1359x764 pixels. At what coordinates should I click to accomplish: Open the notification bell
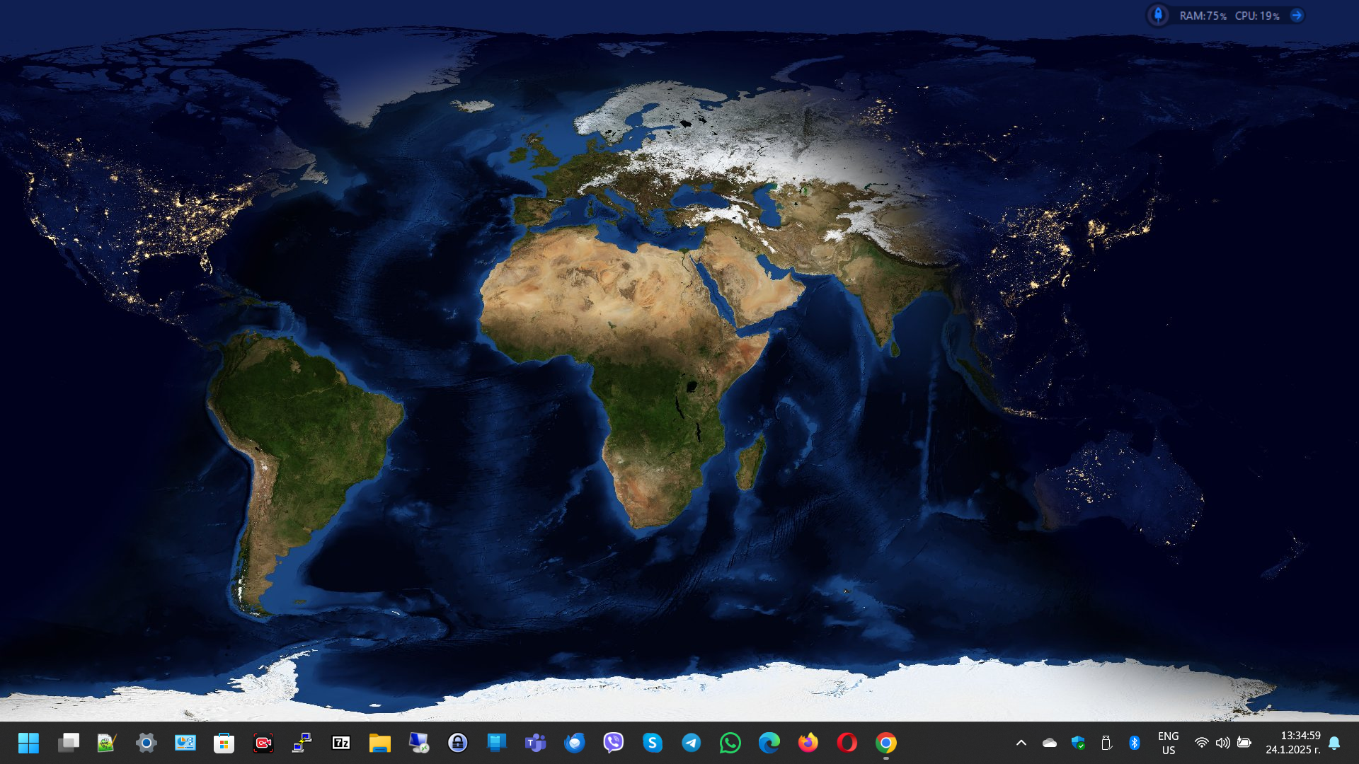(1334, 743)
